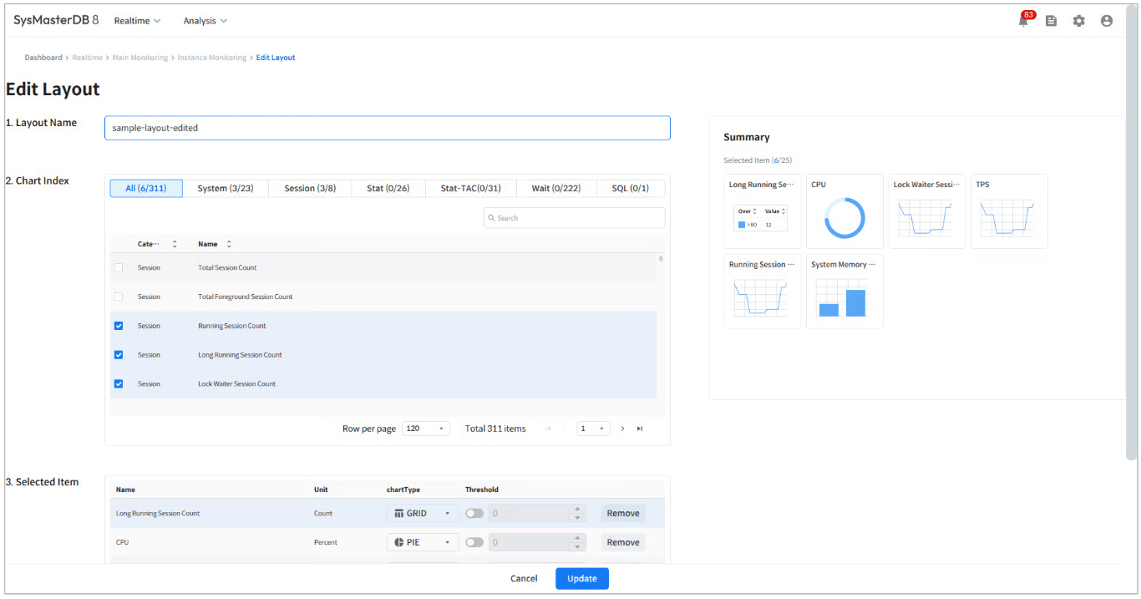
Task: Enable threshold toggle for Long Running Session Count
Action: point(474,513)
